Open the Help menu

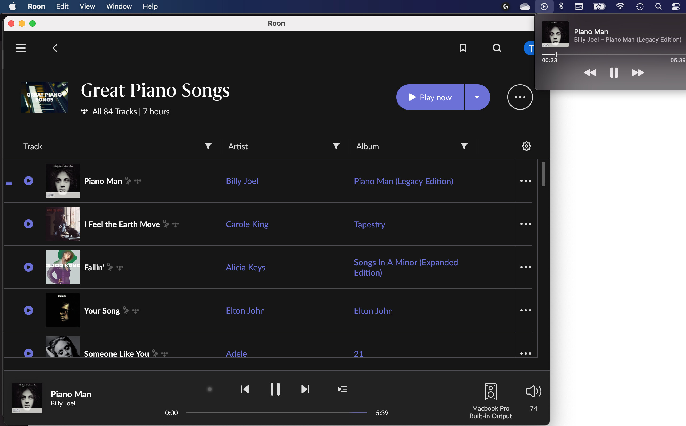pos(150,6)
